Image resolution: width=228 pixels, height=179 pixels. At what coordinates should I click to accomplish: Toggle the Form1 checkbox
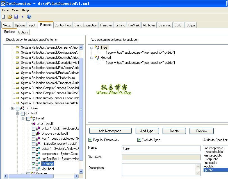[28, 119]
